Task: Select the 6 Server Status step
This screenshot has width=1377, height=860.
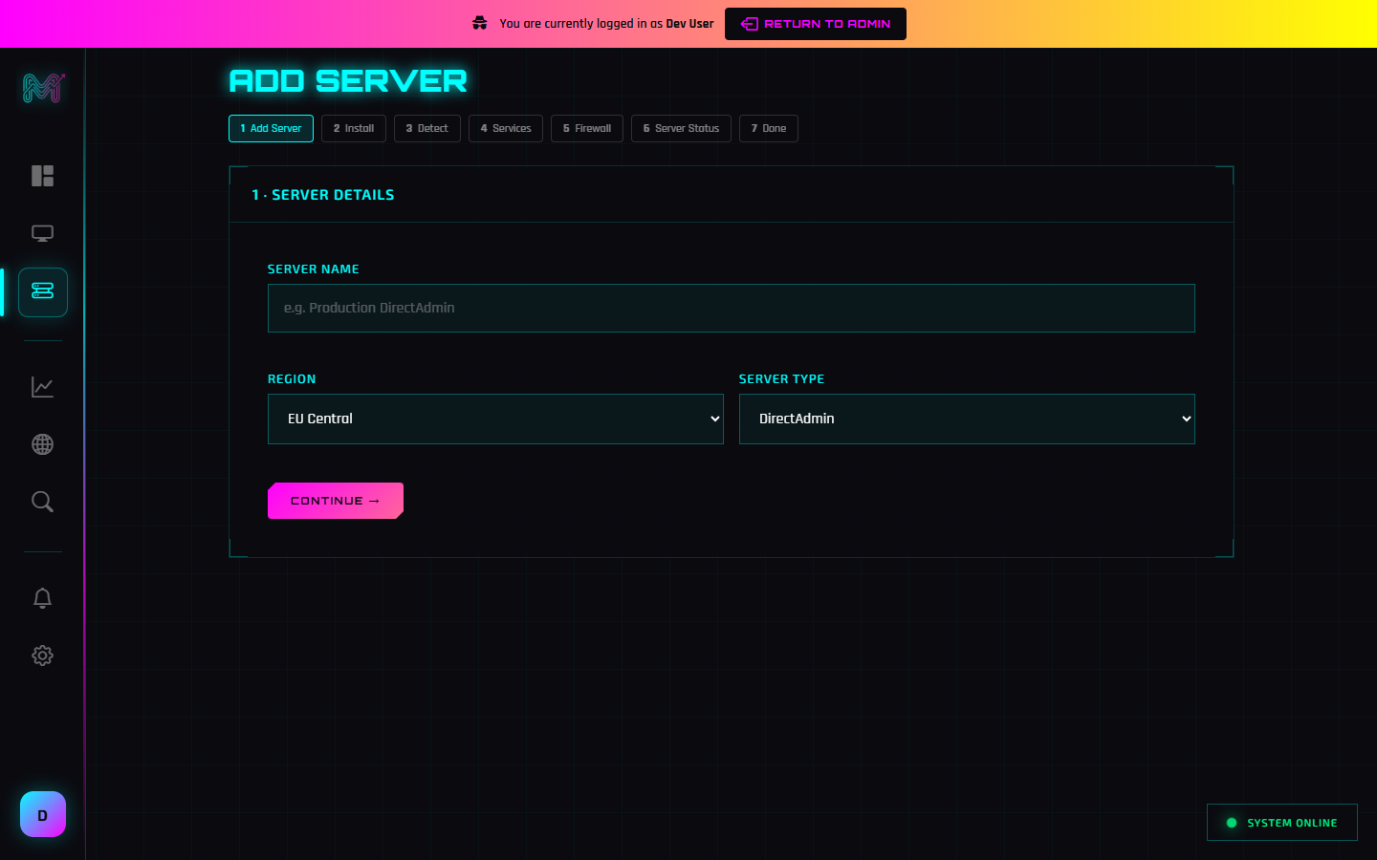Action: click(681, 128)
